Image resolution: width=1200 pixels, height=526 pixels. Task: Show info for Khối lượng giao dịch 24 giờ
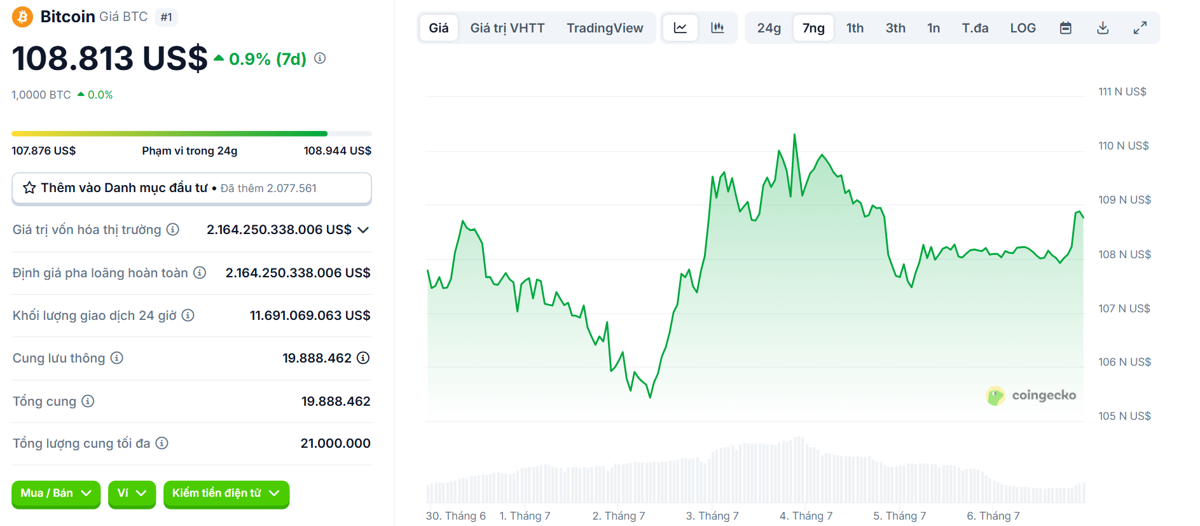tap(188, 315)
